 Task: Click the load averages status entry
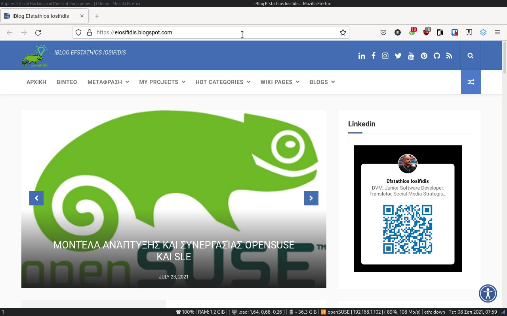pyautogui.click(x=257, y=312)
